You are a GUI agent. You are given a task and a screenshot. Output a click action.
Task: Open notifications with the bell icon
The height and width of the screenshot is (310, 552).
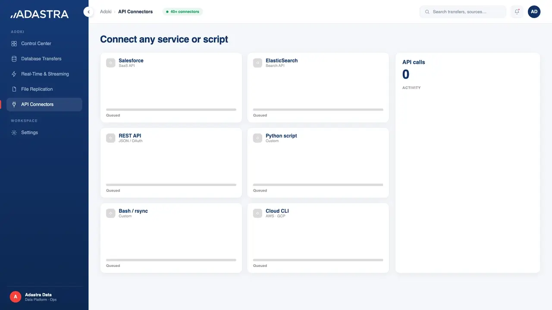(x=517, y=12)
